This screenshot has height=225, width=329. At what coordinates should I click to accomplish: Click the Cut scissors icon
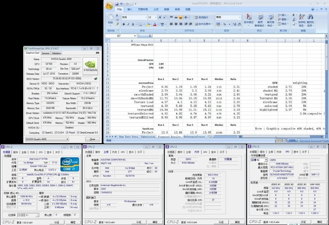point(117,15)
